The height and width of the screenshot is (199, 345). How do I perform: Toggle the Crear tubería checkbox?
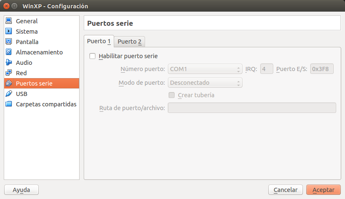coord(172,95)
